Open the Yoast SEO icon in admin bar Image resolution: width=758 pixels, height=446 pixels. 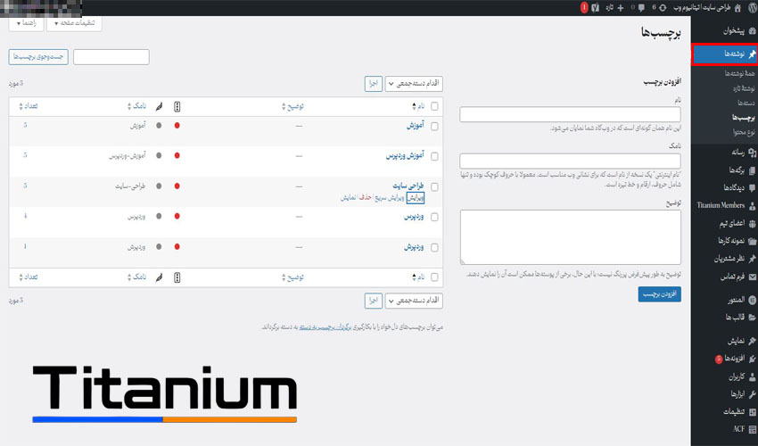596,8
